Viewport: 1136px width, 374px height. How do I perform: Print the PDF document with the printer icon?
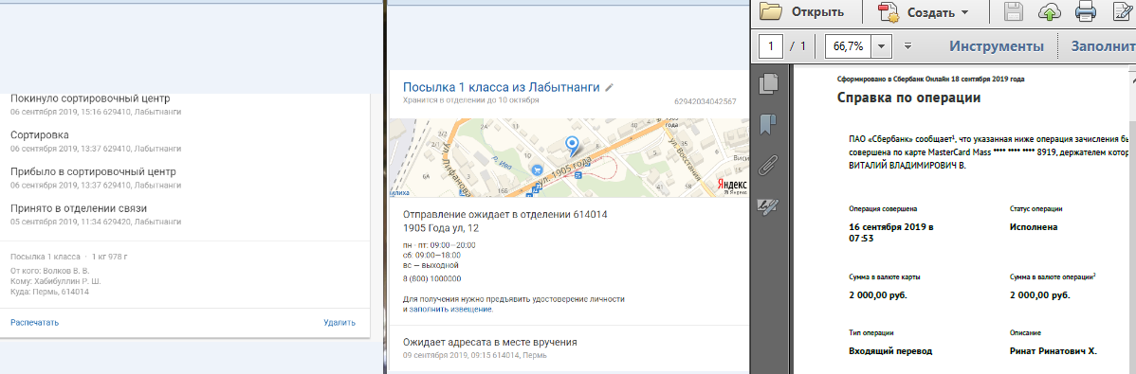coord(1085,11)
